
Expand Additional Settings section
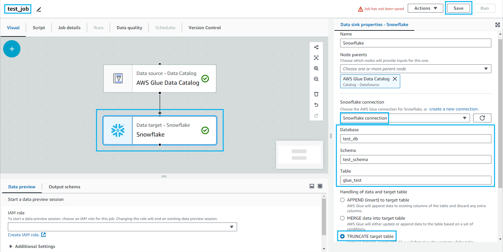(32, 246)
